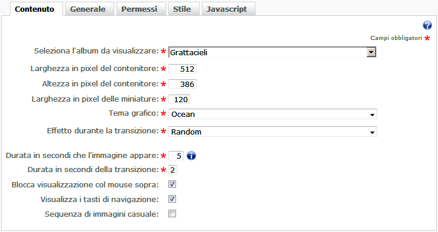
Task: Click the label Altezza in pixel del contenitore
Action: tap(101, 84)
